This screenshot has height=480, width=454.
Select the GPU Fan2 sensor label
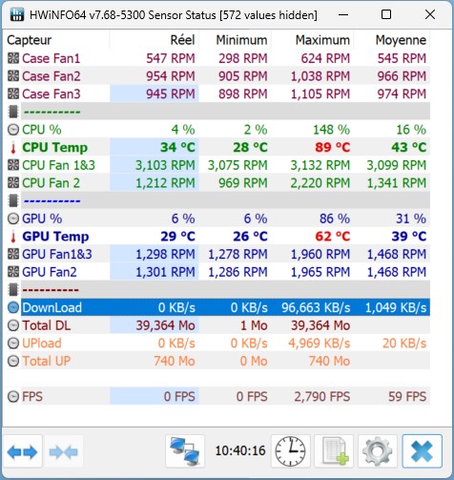click(x=50, y=272)
